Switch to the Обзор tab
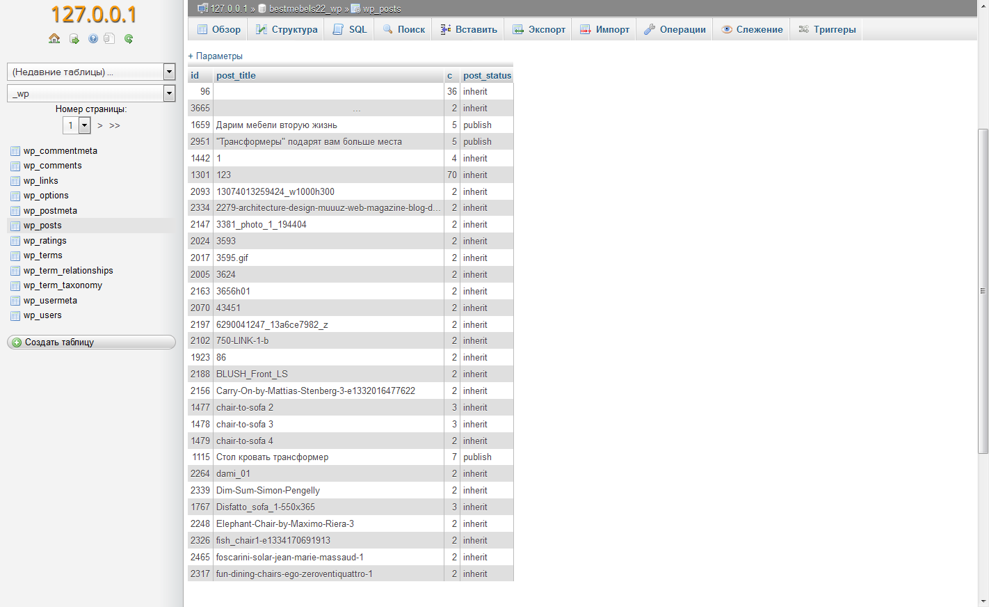The width and height of the screenshot is (989, 607). click(219, 29)
